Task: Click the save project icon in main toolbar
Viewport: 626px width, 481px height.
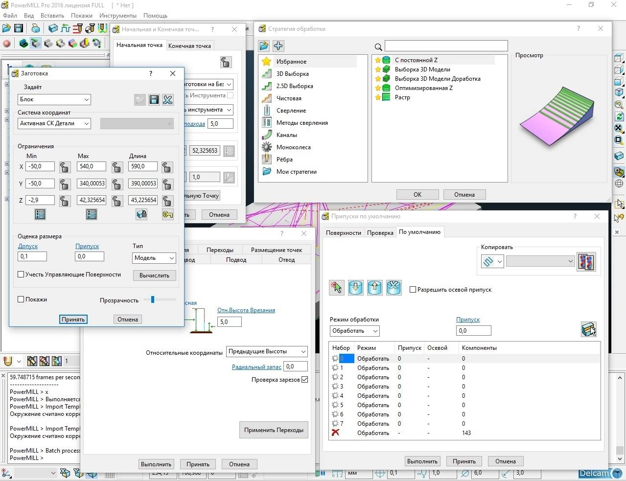Action: pyautogui.click(x=19, y=28)
